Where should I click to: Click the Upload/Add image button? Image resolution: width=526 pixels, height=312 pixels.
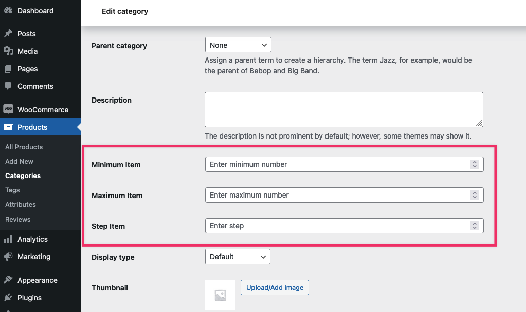(x=275, y=287)
